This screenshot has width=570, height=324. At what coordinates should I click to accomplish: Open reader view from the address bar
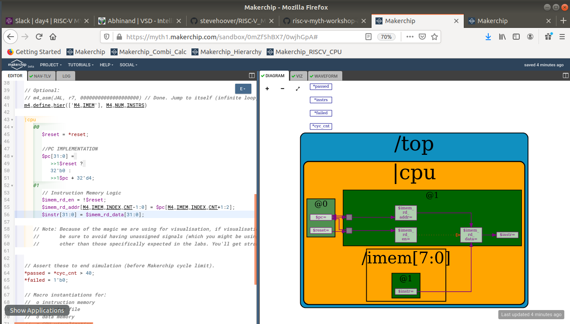[x=368, y=37]
